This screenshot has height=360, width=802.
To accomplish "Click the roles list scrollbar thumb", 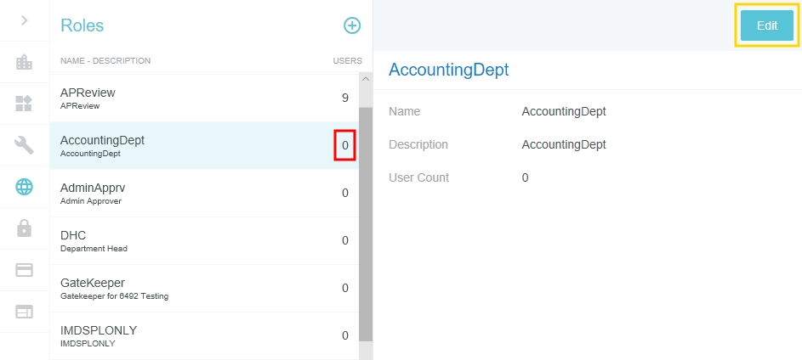I will [366, 221].
